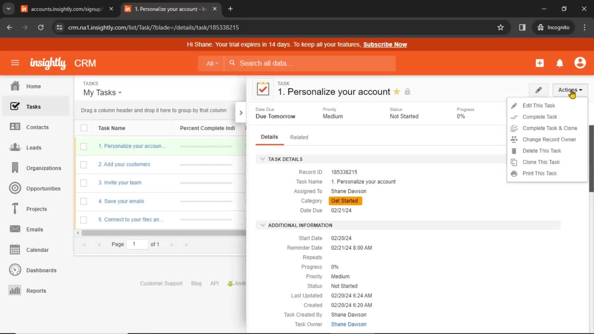Viewport: 594px width, 334px height.
Task: Open the browser tab search dropdown
Action: coord(9,9)
